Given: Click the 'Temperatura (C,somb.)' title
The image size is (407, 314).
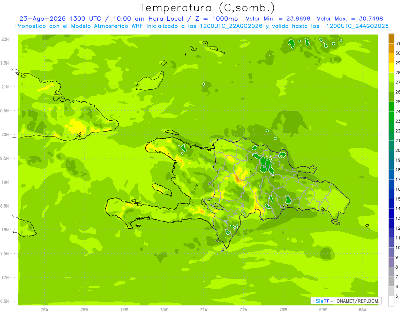Looking at the screenshot, I should pos(207,8).
